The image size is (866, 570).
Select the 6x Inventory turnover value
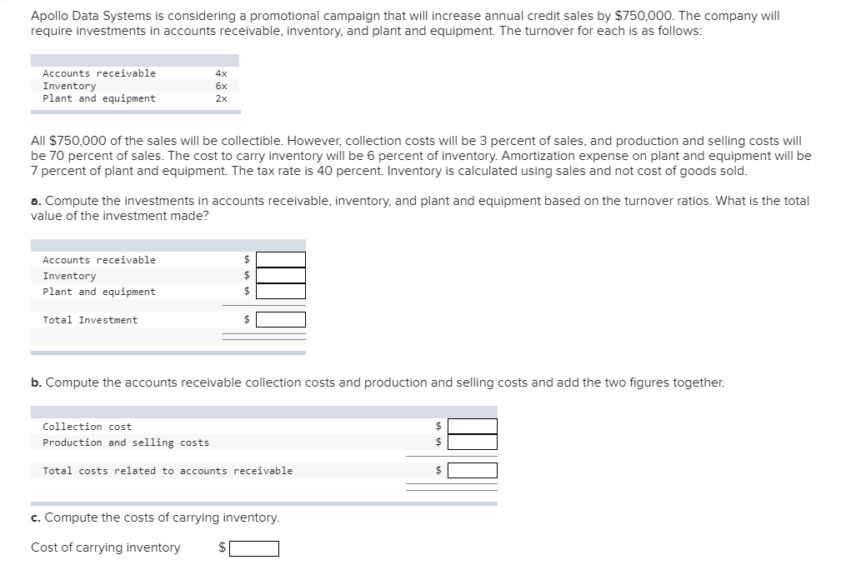221,86
